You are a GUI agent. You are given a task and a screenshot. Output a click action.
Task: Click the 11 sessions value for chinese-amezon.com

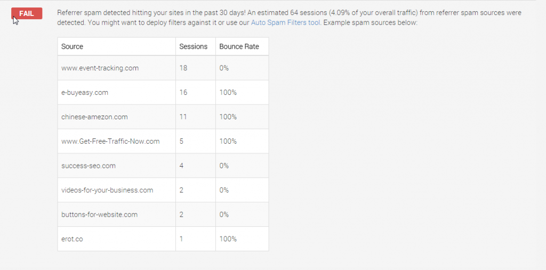[x=183, y=117]
